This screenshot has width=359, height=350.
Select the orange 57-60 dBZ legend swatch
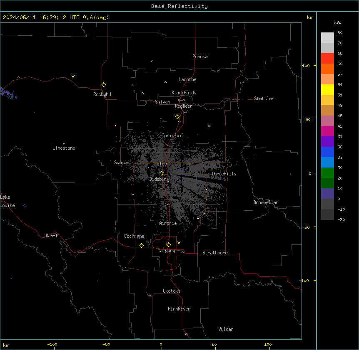coord(327,69)
